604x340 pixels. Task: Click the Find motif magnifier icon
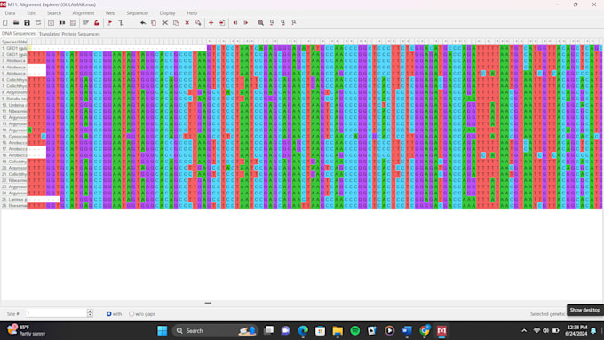(261, 23)
